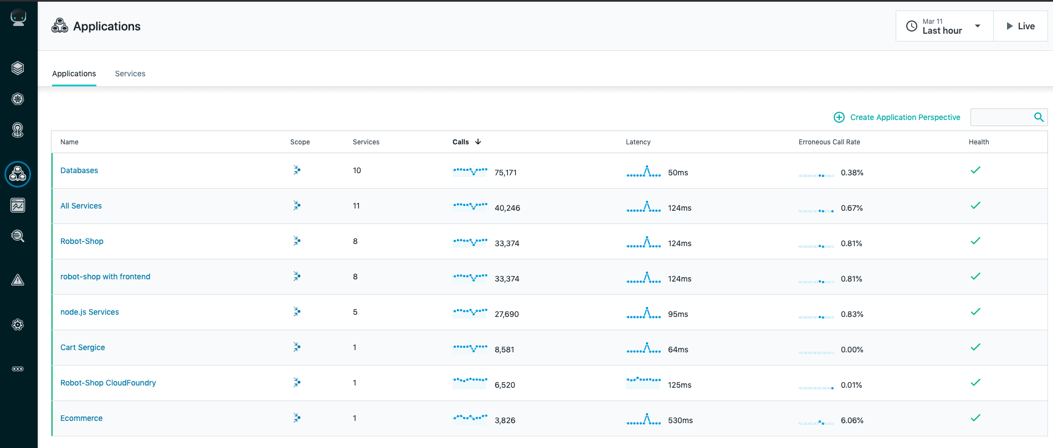
Task: Open the Websites & Mobile Apps sidebar icon
Action: click(x=18, y=68)
